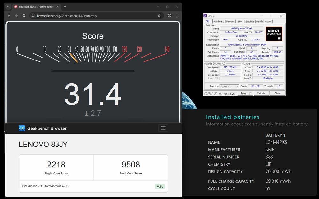Select the Speedometer 3.1 Results tab

[x=36, y=7]
